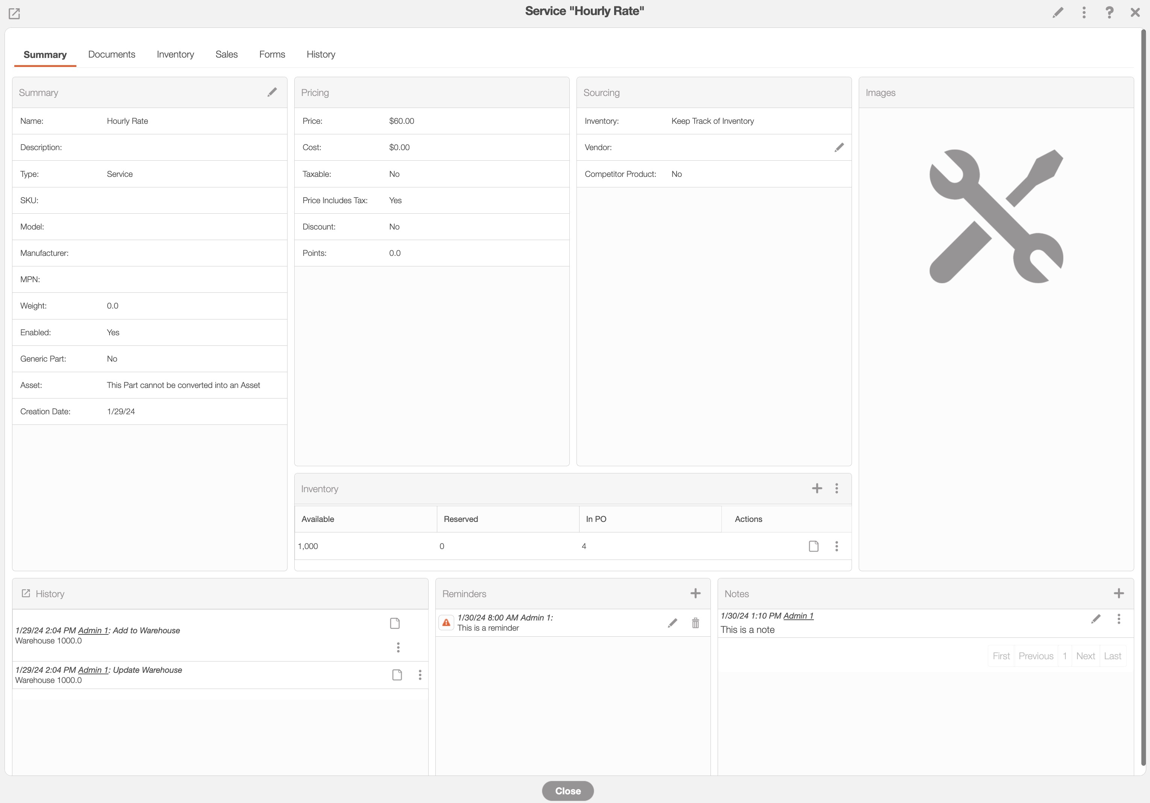1150x803 pixels.
Task: Switch to the Documents tab
Action: [112, 54]
